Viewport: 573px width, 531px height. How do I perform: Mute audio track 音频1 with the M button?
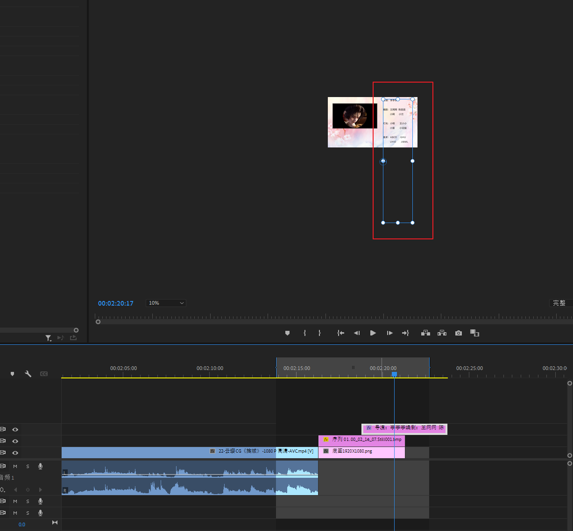pos(15,466)
